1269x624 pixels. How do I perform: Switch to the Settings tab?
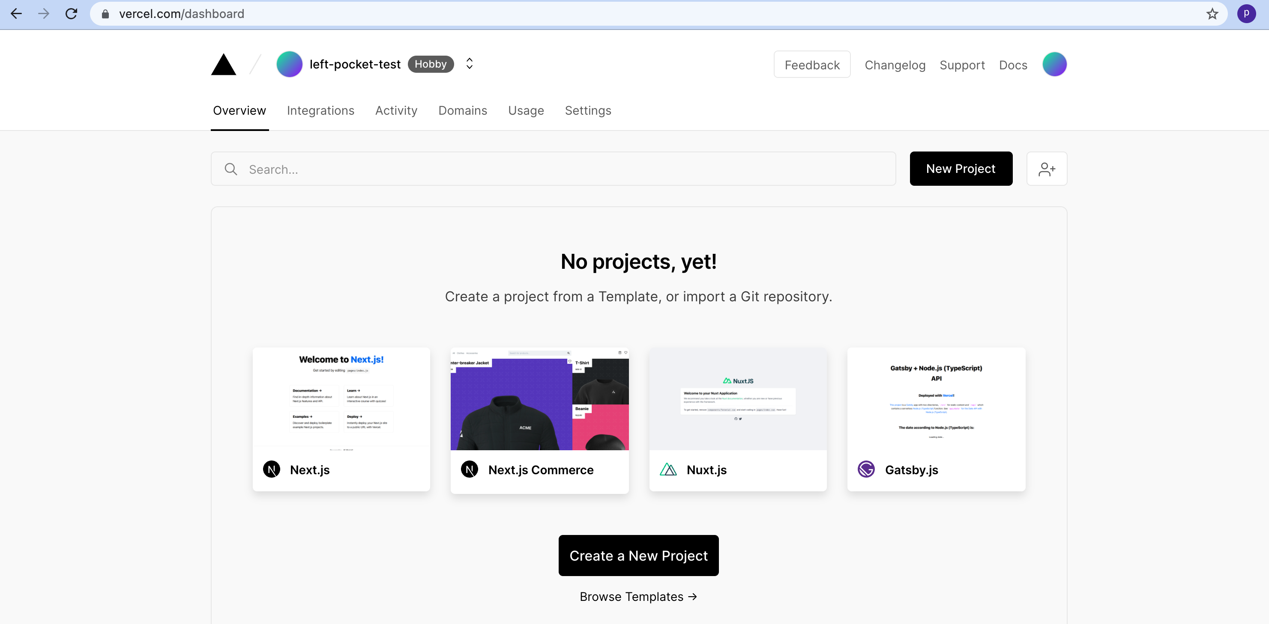point(588,110)
